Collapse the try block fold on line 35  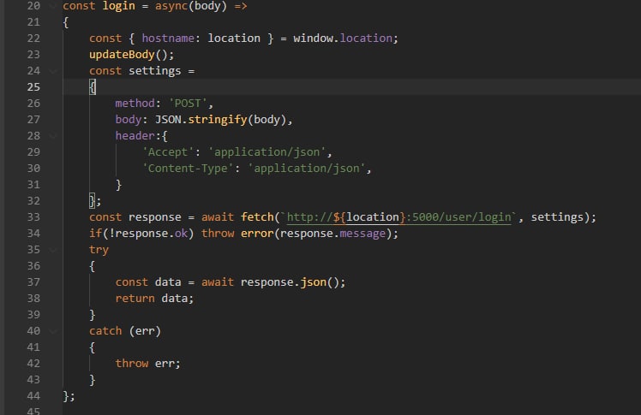(53, 250)
